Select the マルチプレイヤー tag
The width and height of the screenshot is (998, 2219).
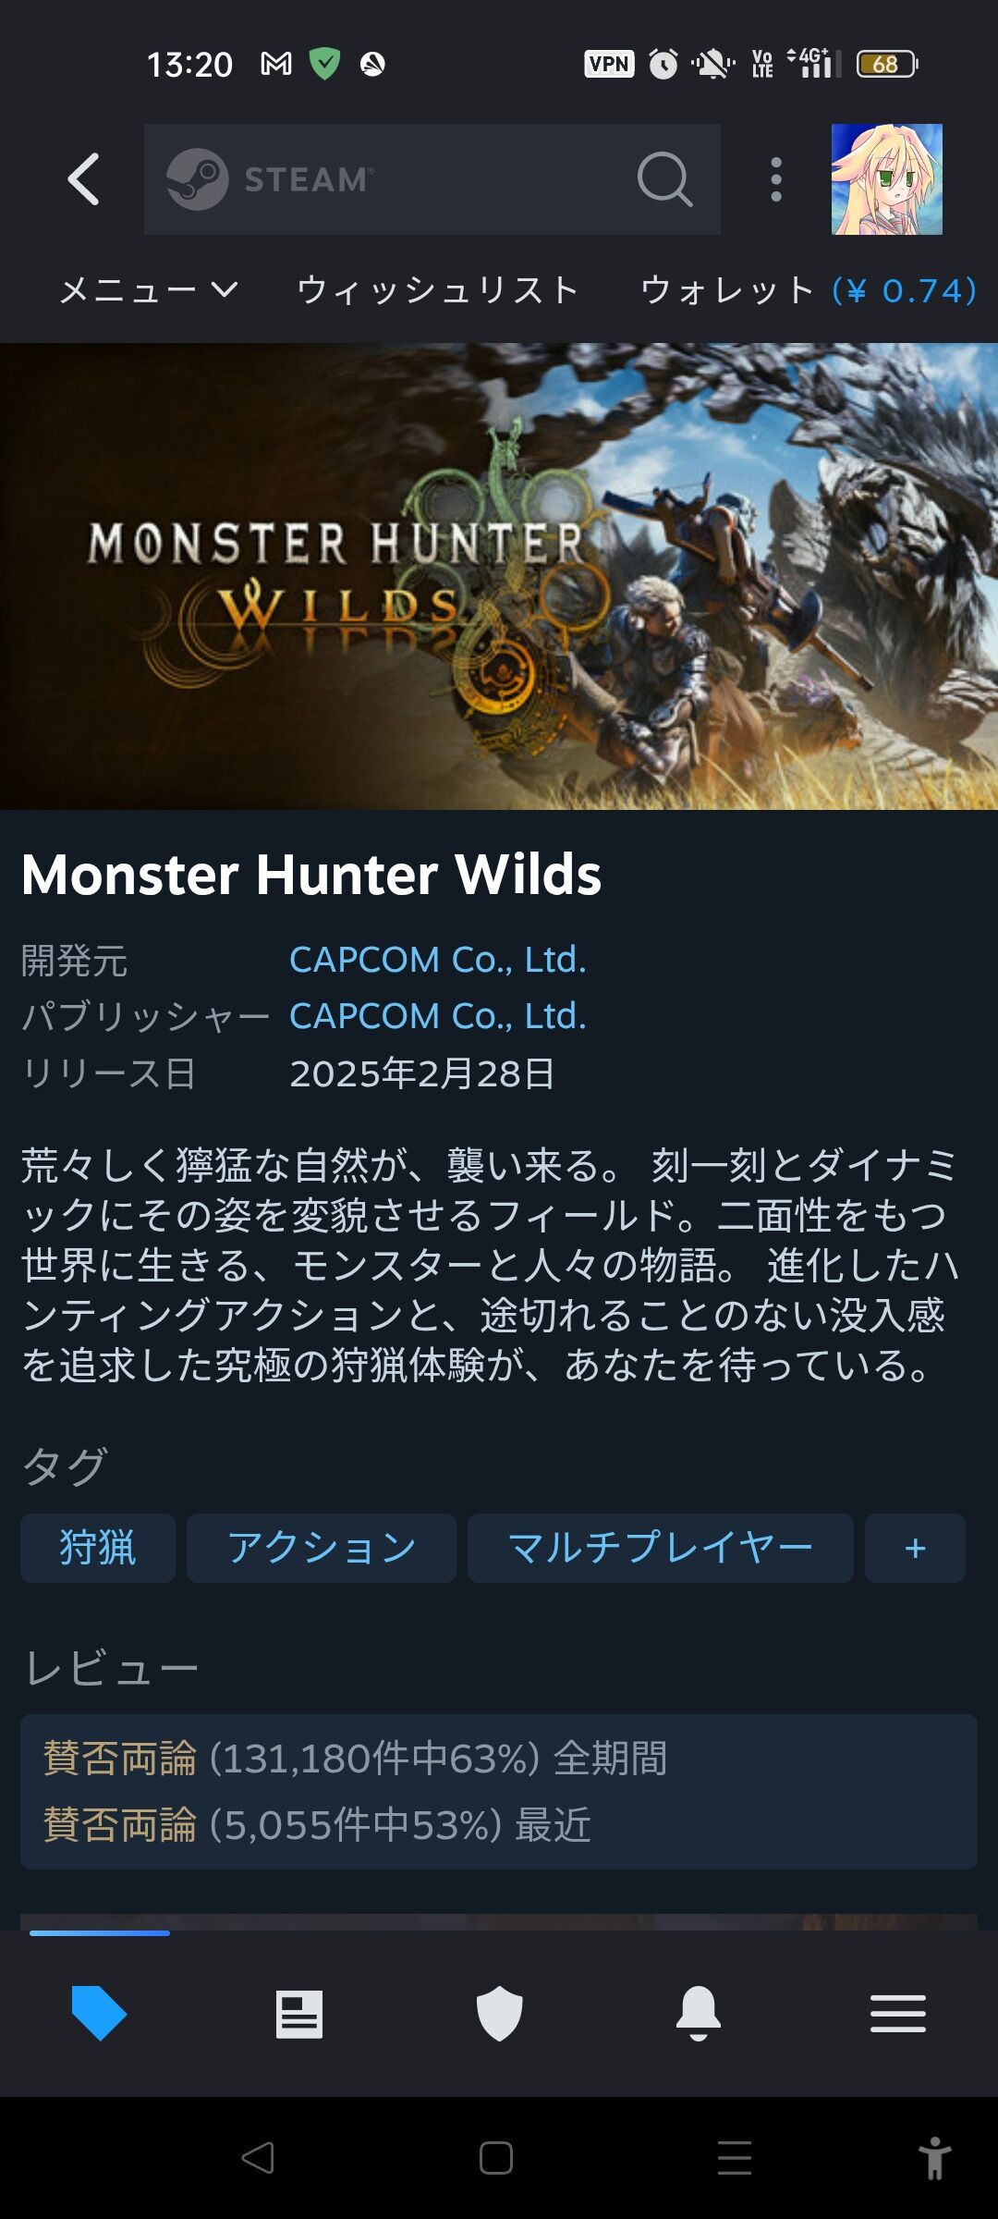661,1548
